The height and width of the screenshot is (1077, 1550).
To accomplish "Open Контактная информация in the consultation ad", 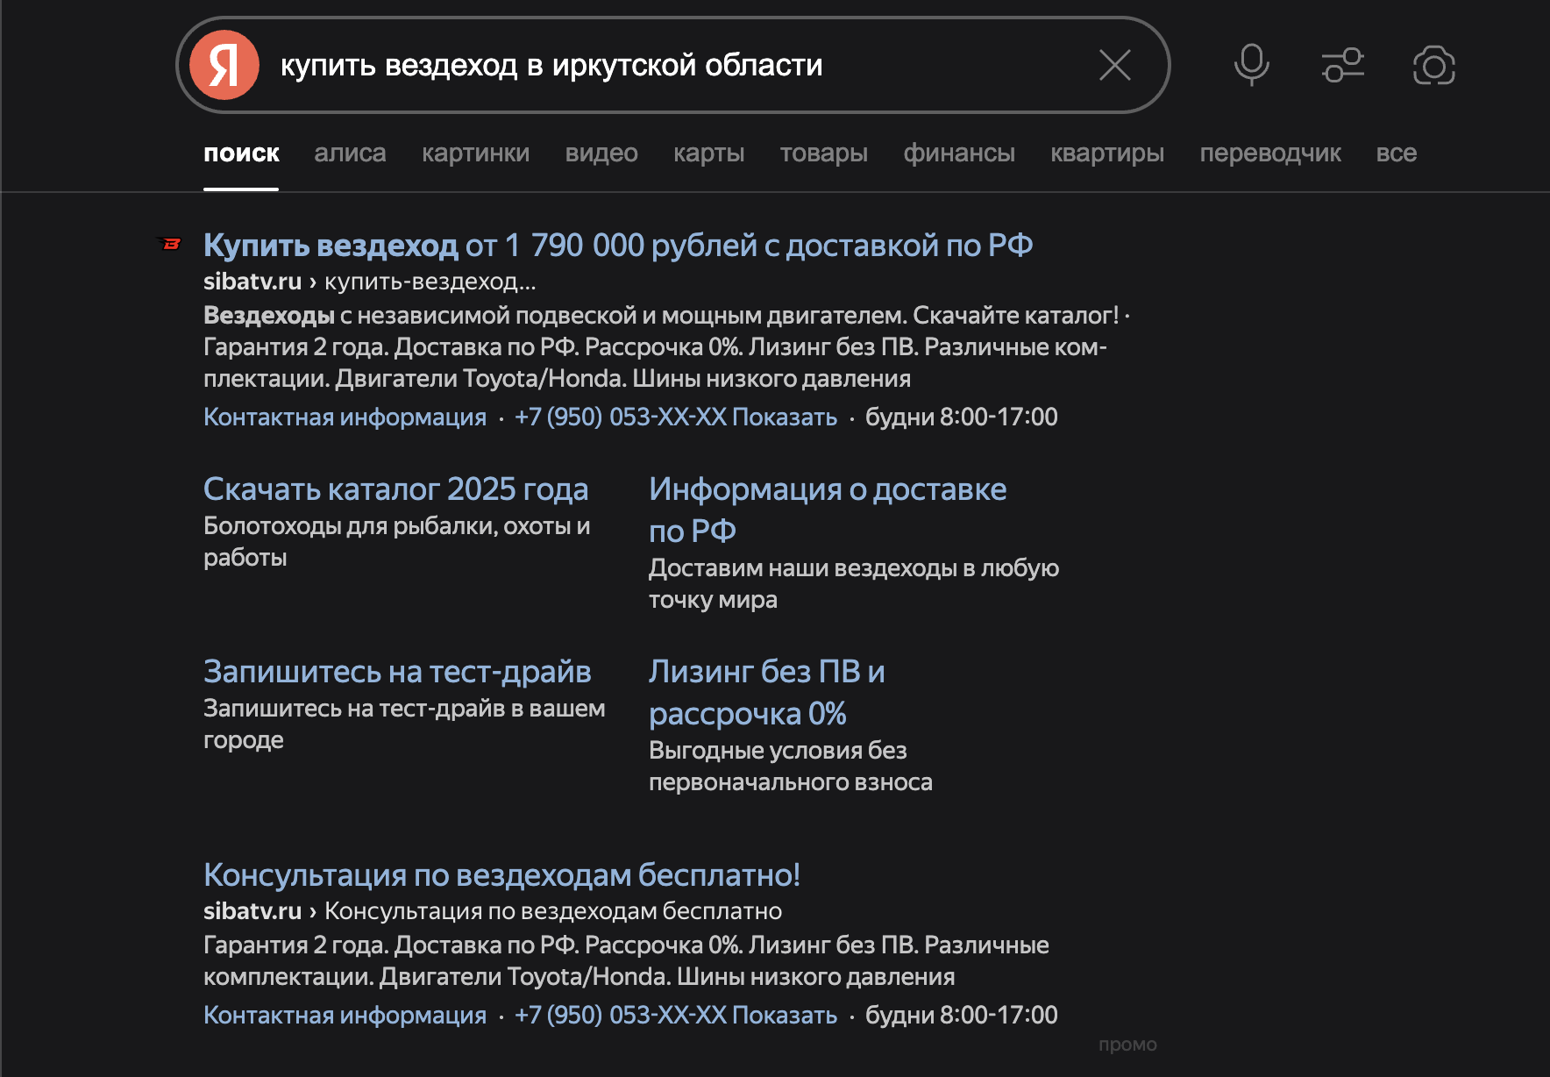I will coord(345,1015).
